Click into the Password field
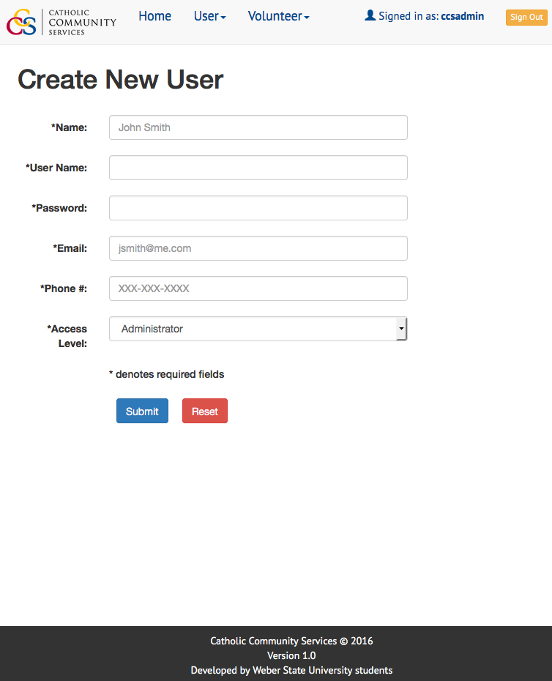The width and height of the screenshot is (552, 681). coord(258,208)
